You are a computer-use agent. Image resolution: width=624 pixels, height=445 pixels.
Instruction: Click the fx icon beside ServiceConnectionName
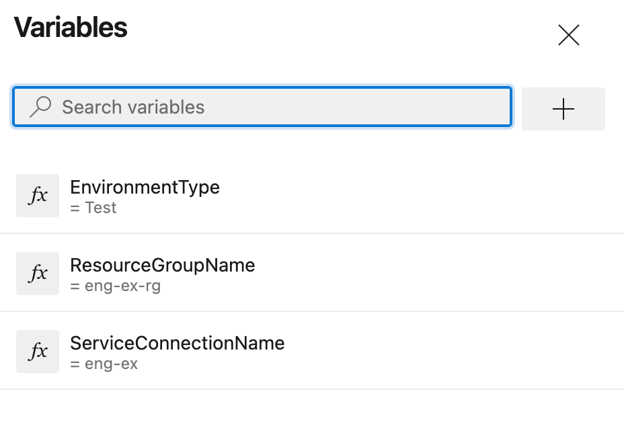coord(38,352)
